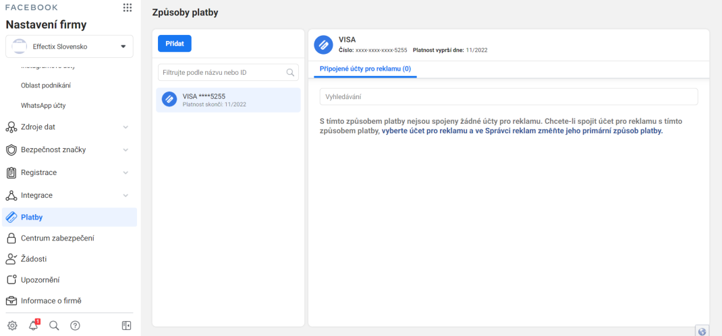Image resolution: width=722 pixels, height=336 pixels.
Task: Focus the Vyhledávání search field
Action: tap(509, 97)
